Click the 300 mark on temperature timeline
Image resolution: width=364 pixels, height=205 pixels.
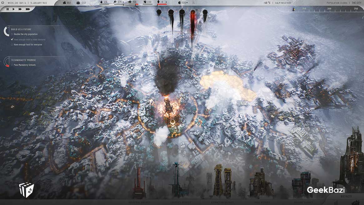coord(329,9)
